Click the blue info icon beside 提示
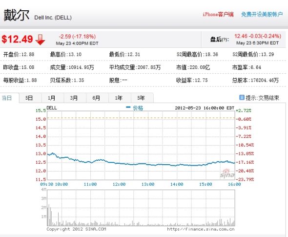Viewport: 288px width, 237px height. (242, 97)
